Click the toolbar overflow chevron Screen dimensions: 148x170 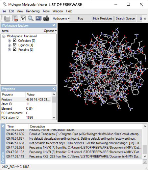[x=145, y=18]
